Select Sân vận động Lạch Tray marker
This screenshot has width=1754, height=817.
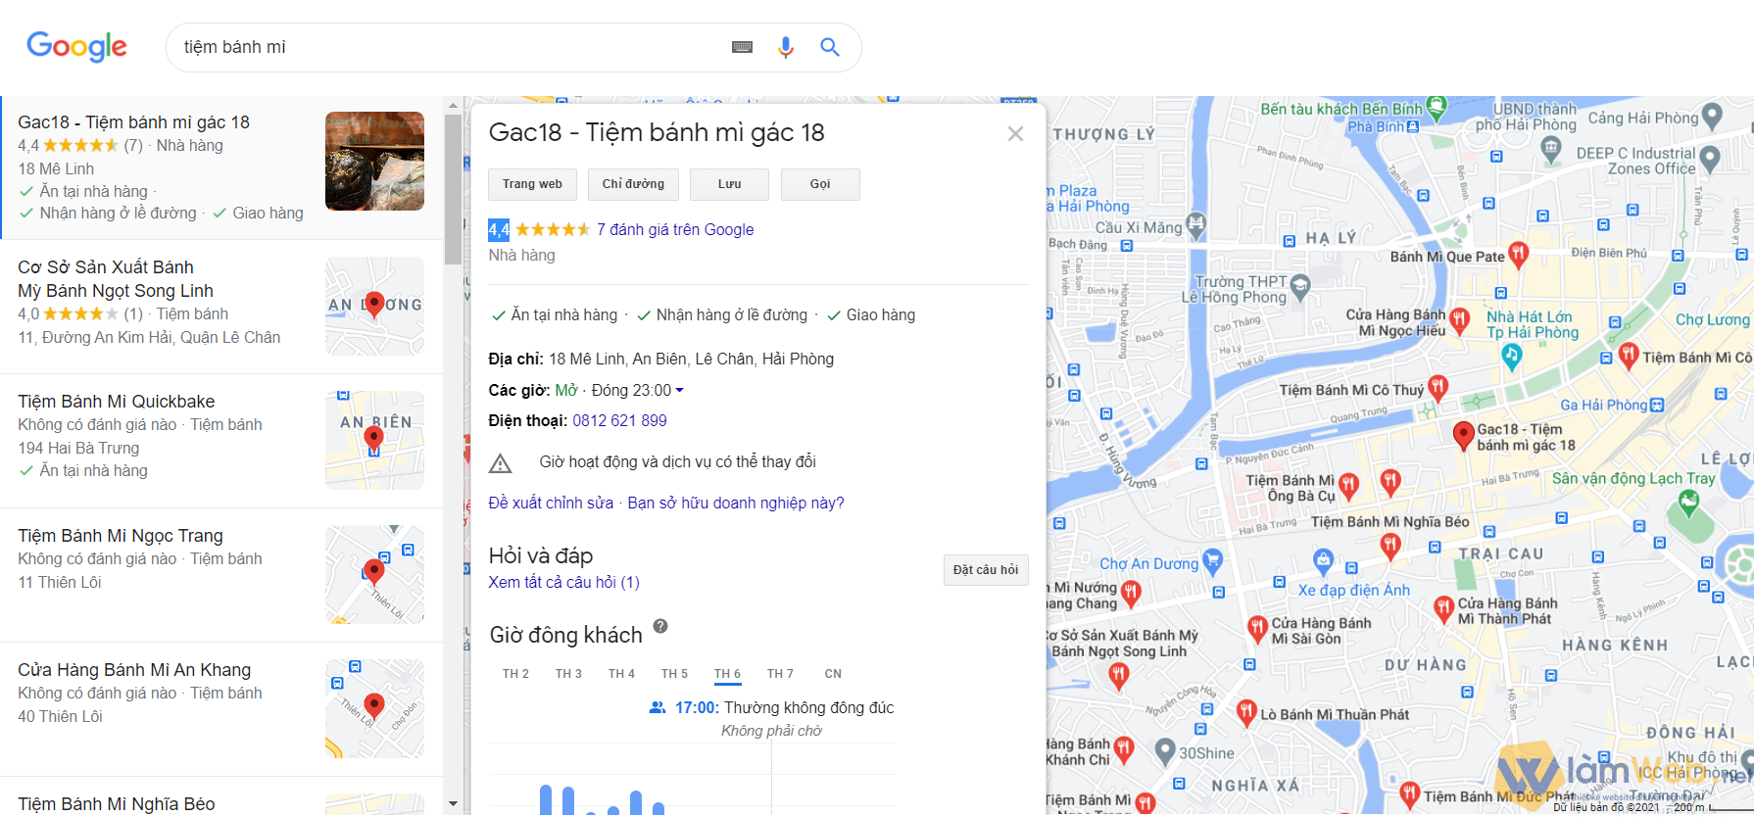click(1688, 503)
